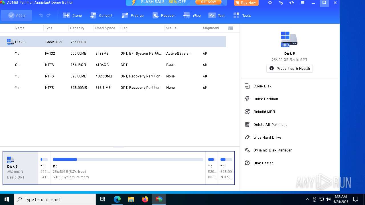Click the key register icon in title bar

coord(281,3)
